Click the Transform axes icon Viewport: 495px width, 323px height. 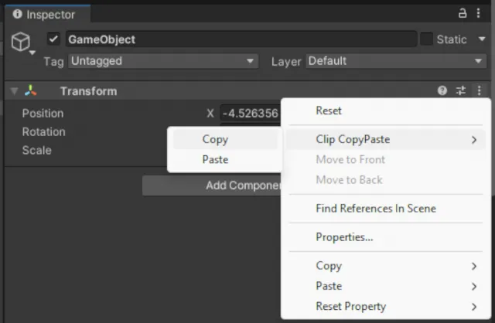pyautogui.click(x=31, y=91)
